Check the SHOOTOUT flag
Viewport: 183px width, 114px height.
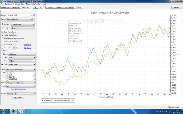pyautogui.click(x=8, y=79)
